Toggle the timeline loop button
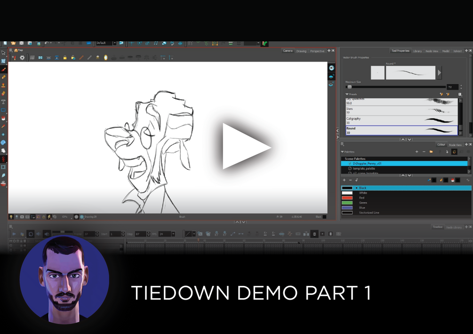This screenshot has height=334, width=473. pyautogui.click(x=31, y=234)
